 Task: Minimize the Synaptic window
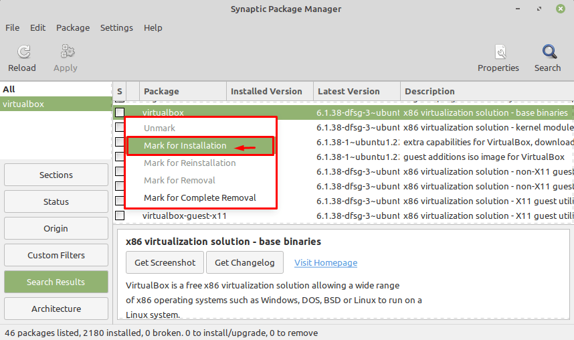click(x=518, y=9)
